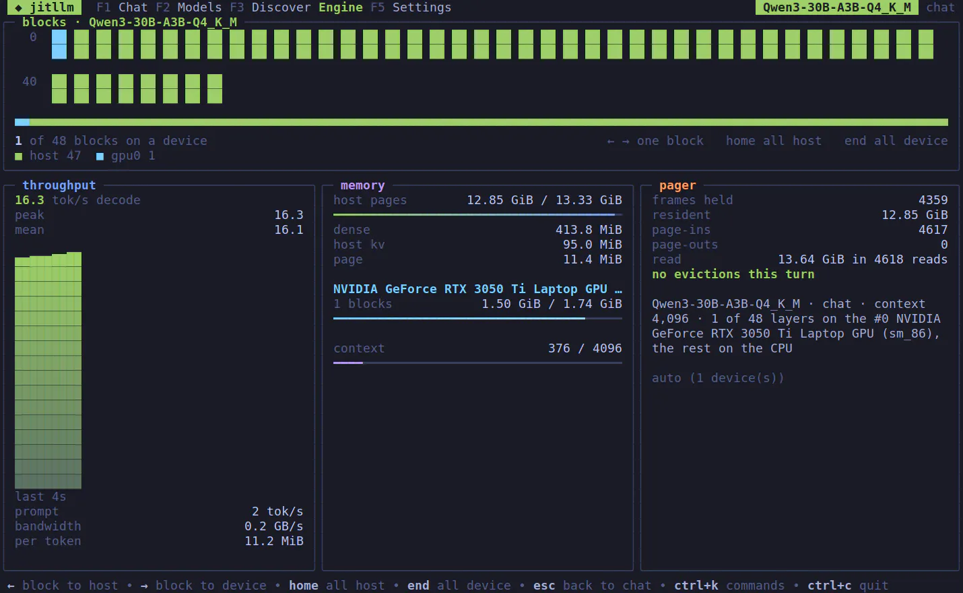Click the pager panel title
This screenshot has width=963, height=593.
pos(677,185)
